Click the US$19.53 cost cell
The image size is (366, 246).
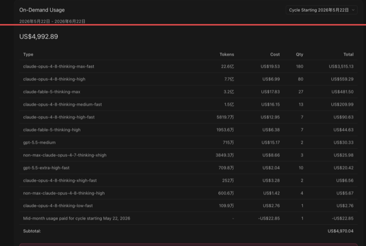(x=270, y=66)
